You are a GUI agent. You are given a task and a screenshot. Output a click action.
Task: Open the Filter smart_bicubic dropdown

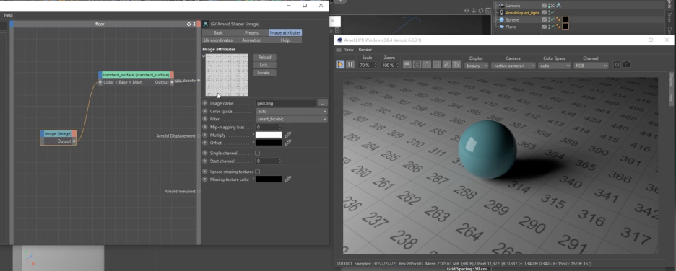tap(292, 119)
